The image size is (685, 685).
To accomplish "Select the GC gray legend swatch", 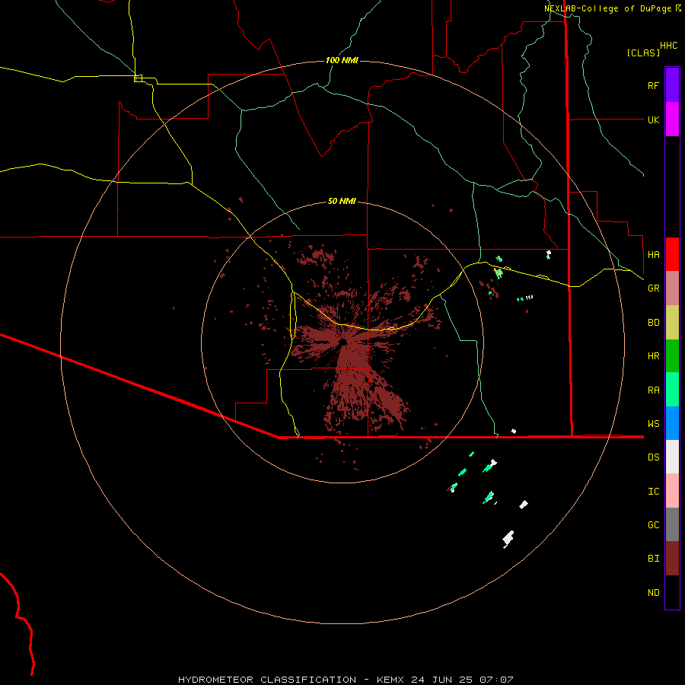I will tap(672, 524).
